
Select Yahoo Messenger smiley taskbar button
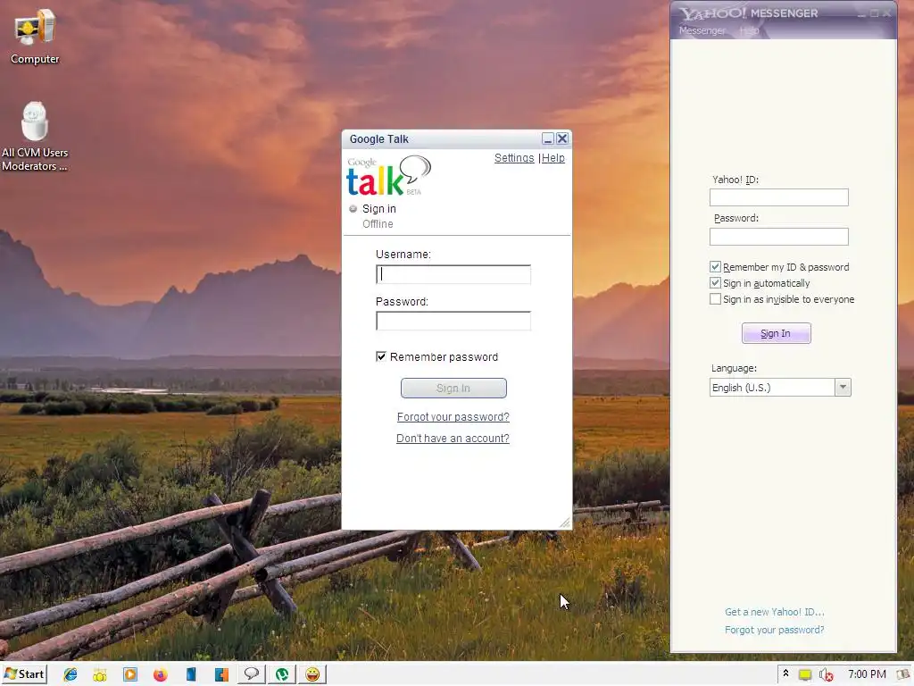tap(312, 674)
